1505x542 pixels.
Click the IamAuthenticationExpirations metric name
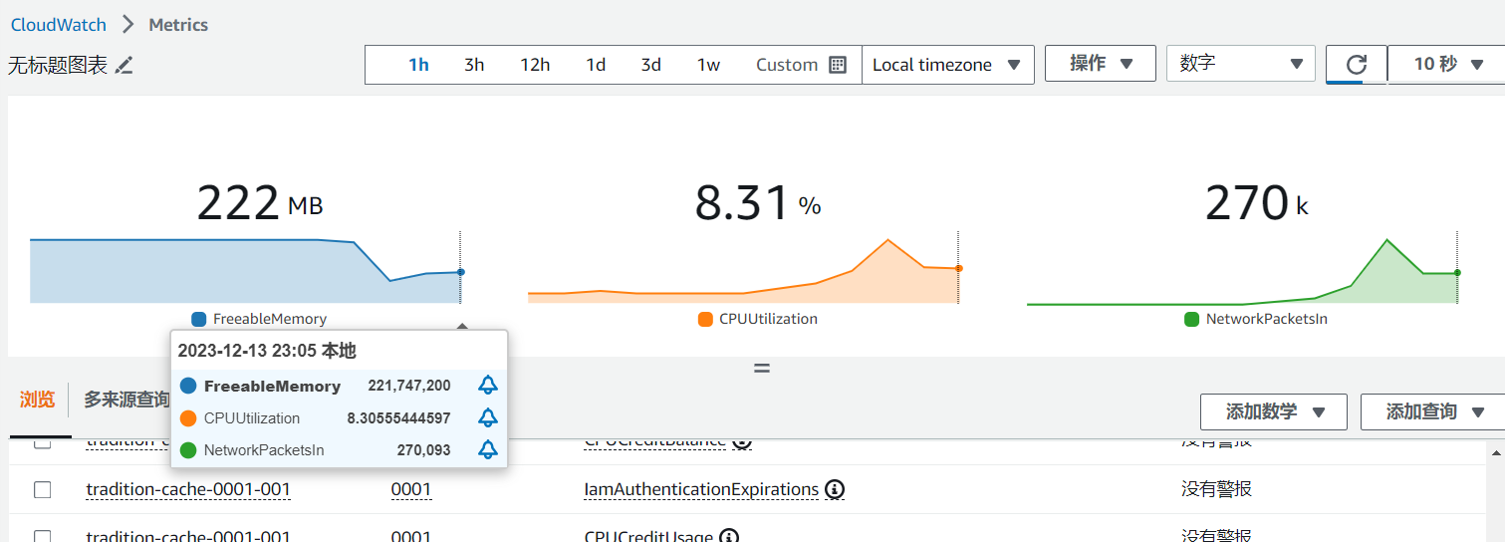coord(701,489)
